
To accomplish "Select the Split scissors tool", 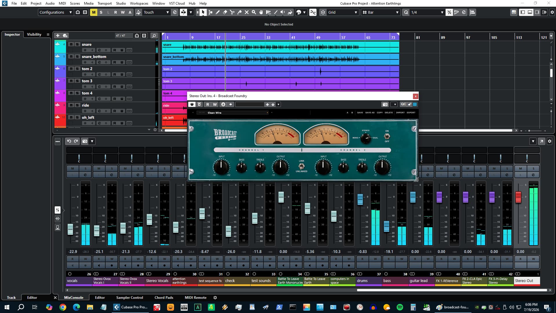I will (x=232, y=12).
